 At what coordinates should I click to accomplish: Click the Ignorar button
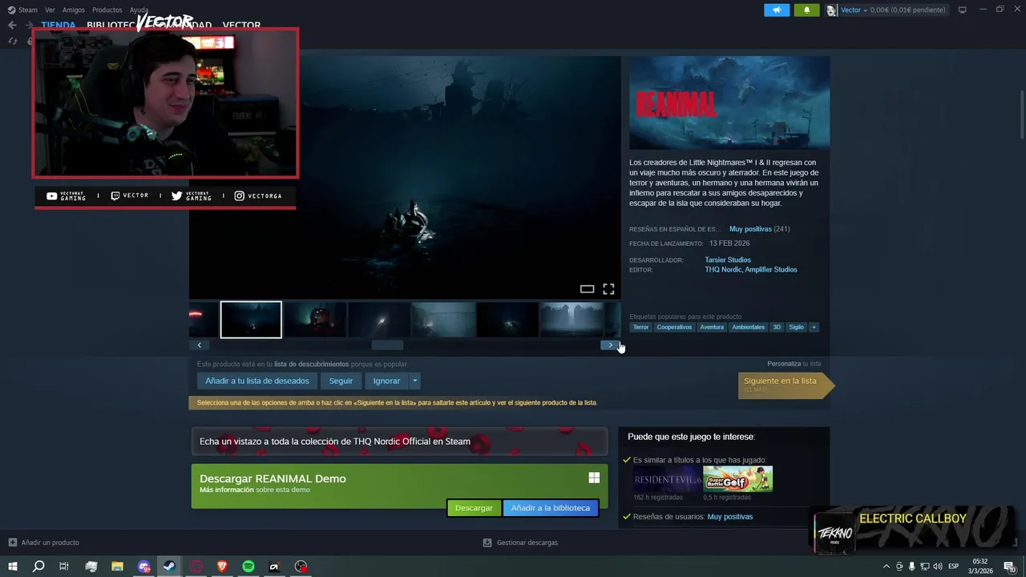[x=386, y=381]
